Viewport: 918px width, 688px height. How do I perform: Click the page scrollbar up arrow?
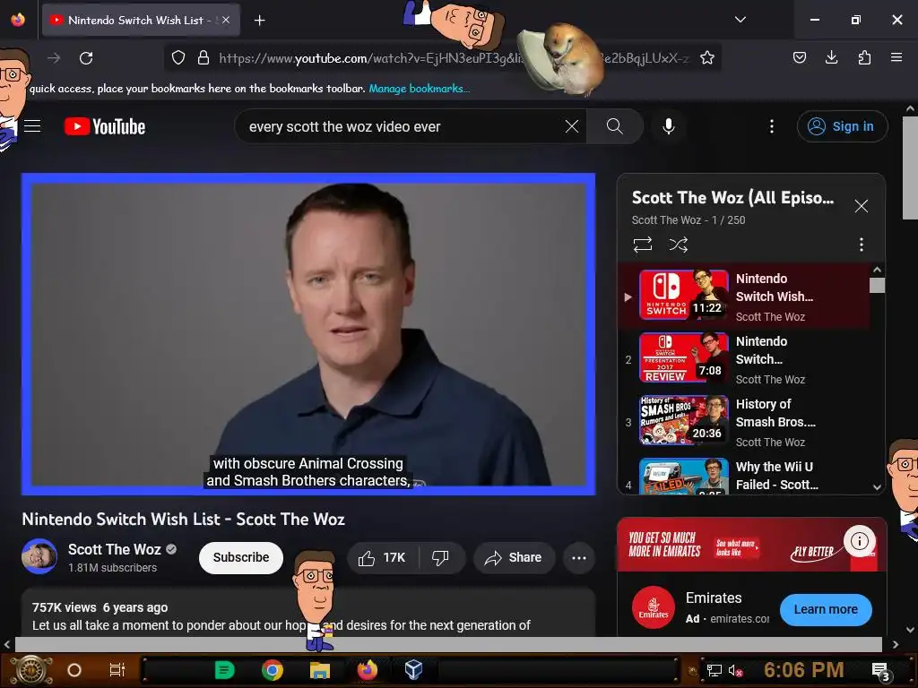910,108
